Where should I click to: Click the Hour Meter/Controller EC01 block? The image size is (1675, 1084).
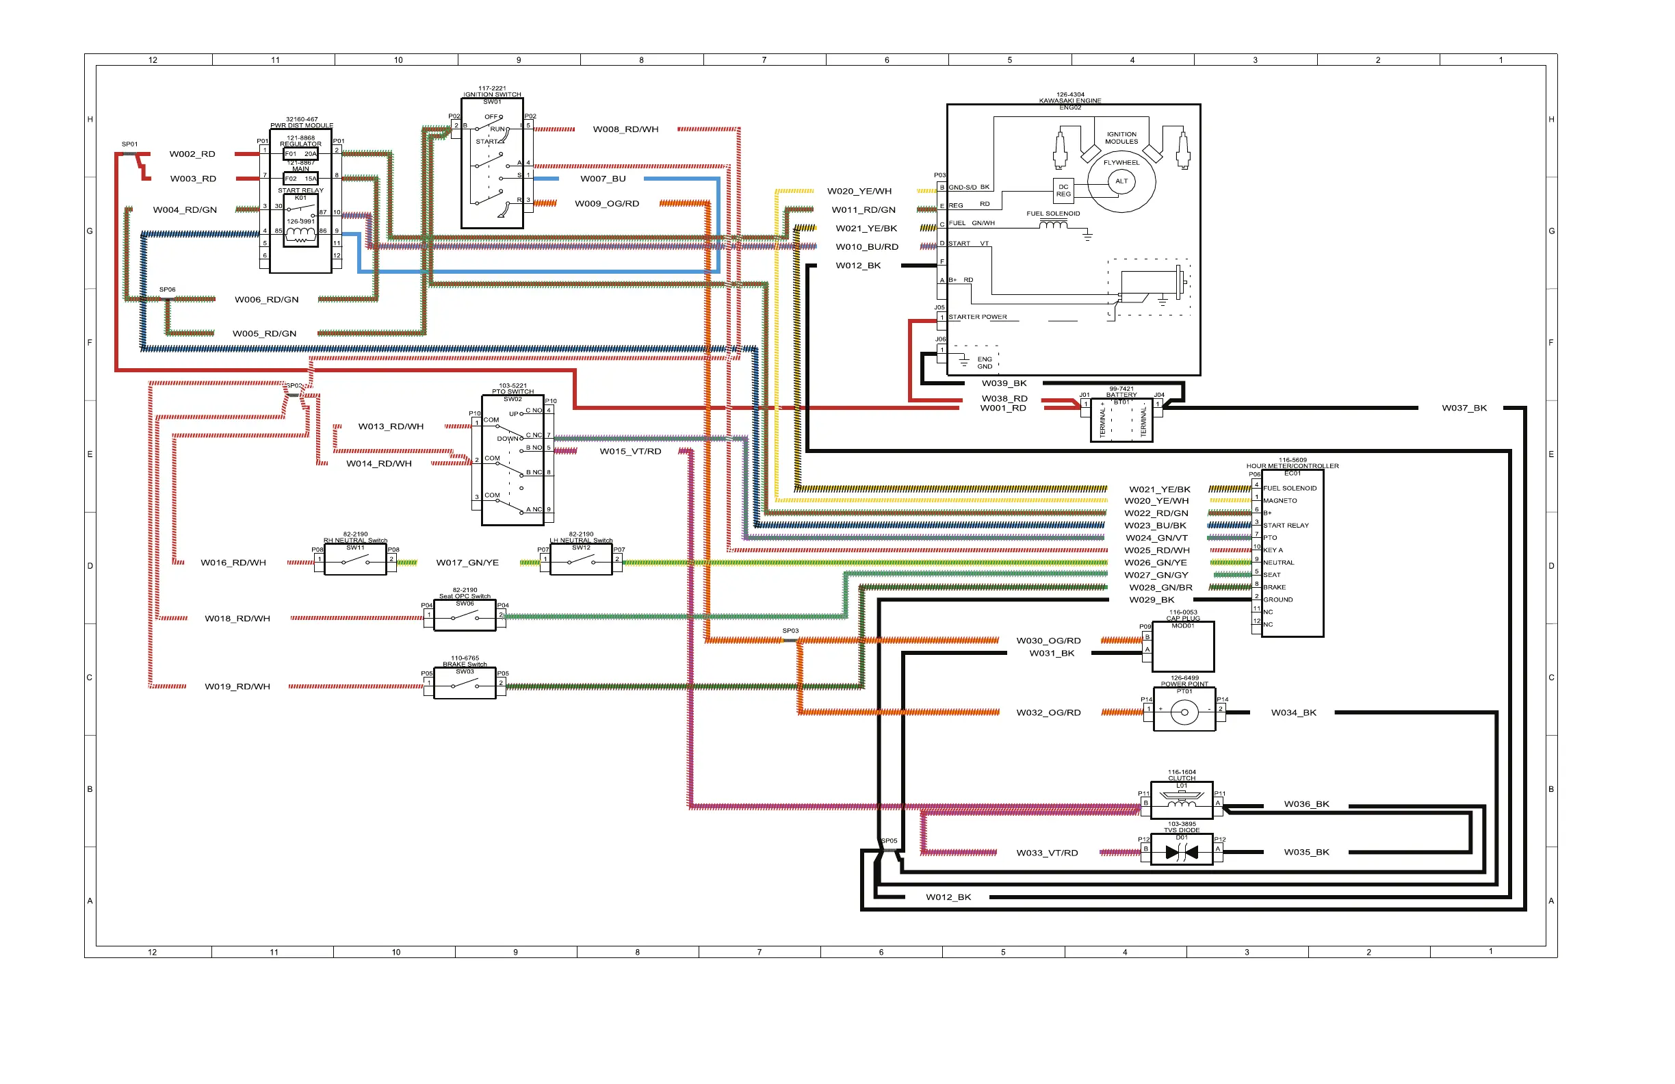click(x=1292, y=553)
